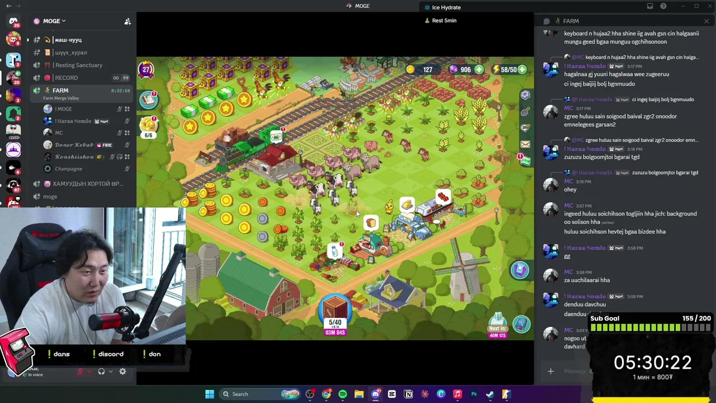
Task: Close the FARM chat panel
Action: pos(706,21)
